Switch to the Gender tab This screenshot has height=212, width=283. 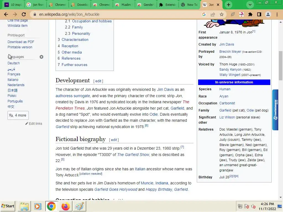tap(146, 5)
